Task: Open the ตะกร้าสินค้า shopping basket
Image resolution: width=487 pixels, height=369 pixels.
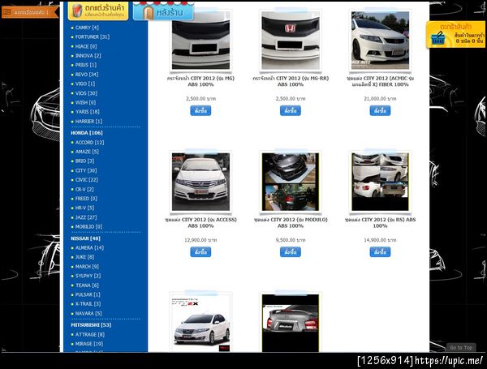Action: [x=455, y=34]
